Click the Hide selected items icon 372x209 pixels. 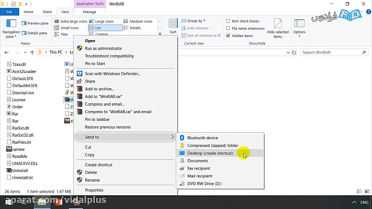point(278,24)
